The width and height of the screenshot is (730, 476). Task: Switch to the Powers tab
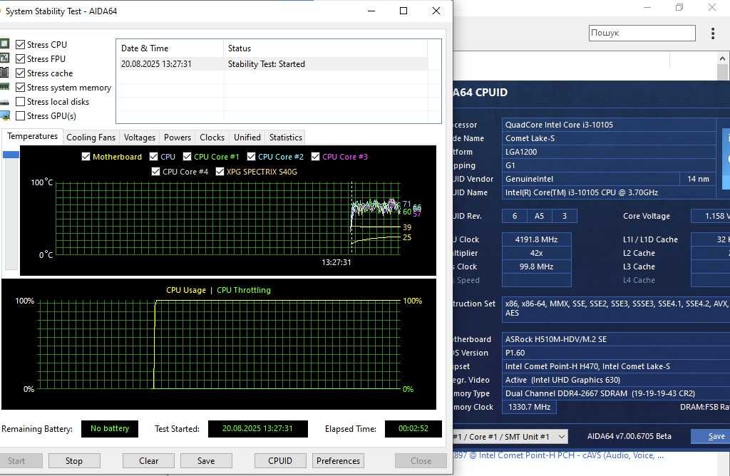[x=178, y=138]
